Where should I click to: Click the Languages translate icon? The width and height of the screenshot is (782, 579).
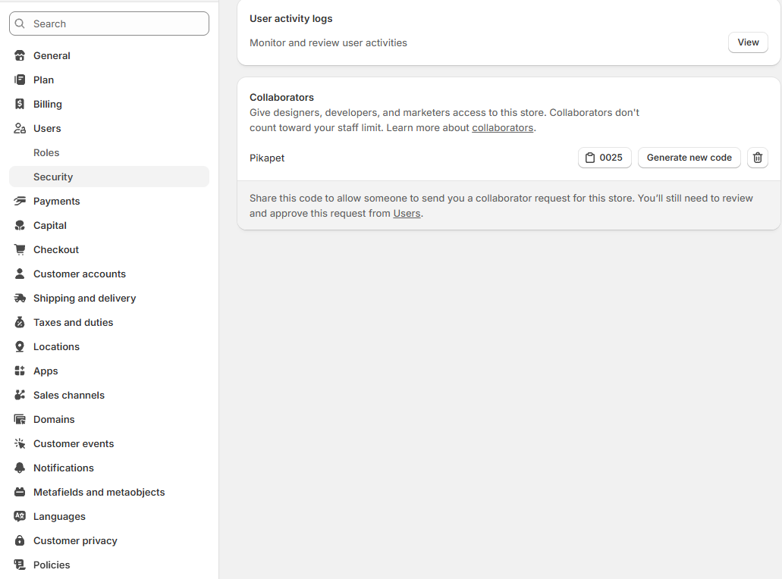click(20, 516)
